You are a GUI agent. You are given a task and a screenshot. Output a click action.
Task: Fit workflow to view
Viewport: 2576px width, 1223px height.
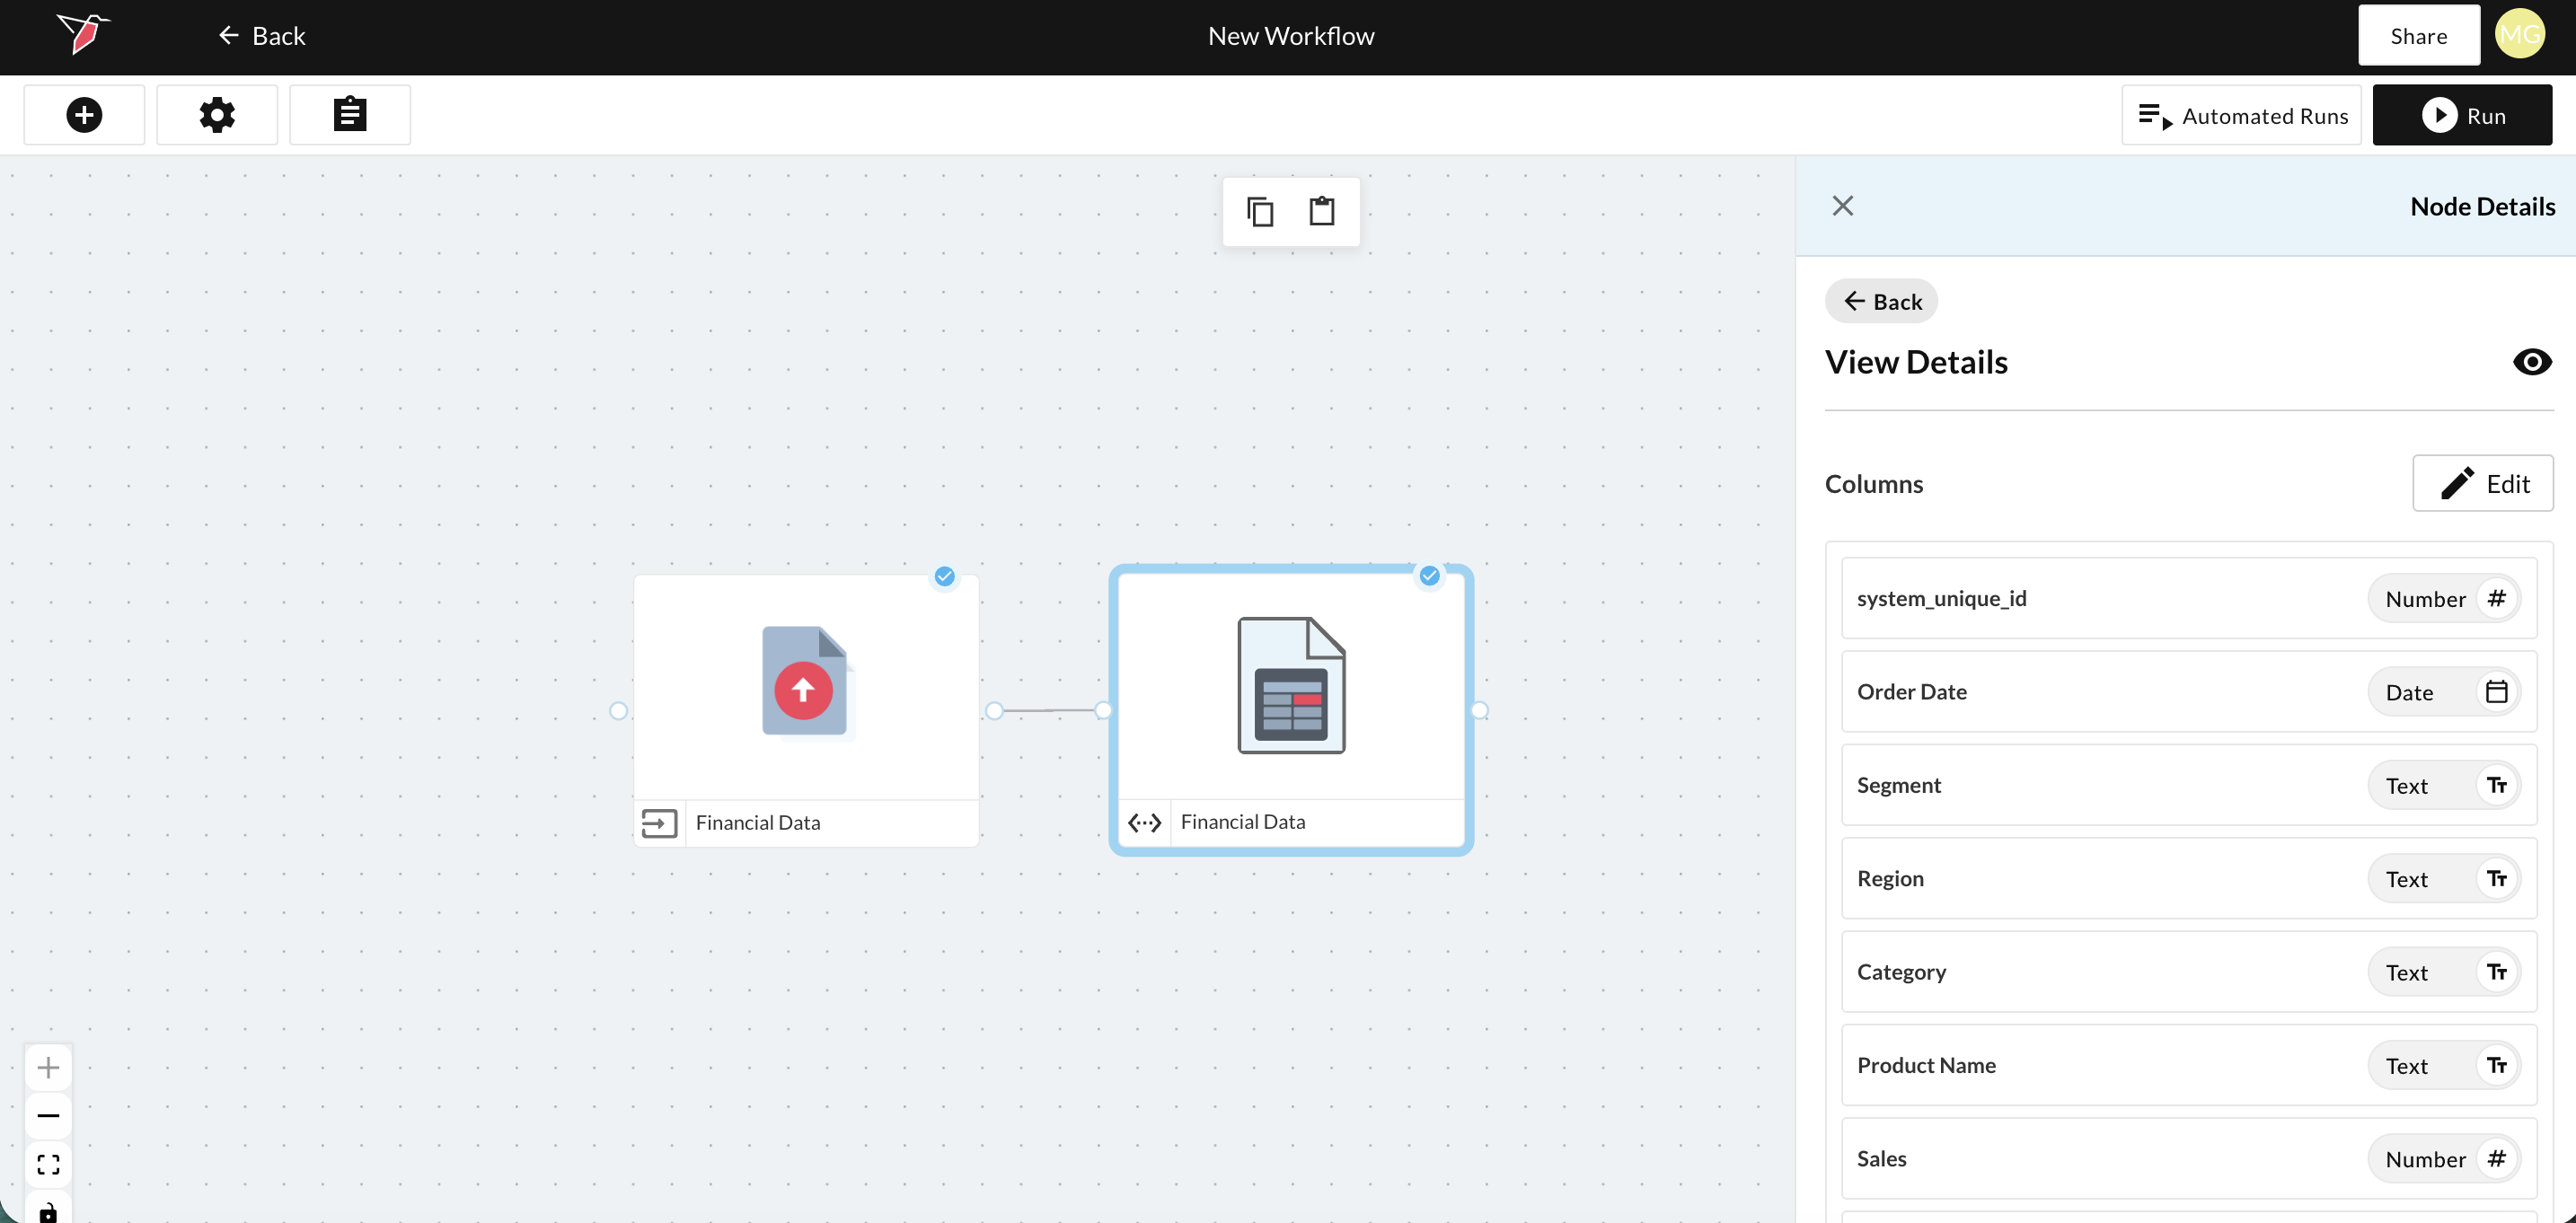[x=48, y=1165]
